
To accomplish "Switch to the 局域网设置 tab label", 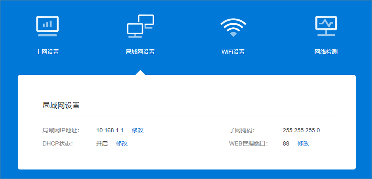I will tap(140, 52).
